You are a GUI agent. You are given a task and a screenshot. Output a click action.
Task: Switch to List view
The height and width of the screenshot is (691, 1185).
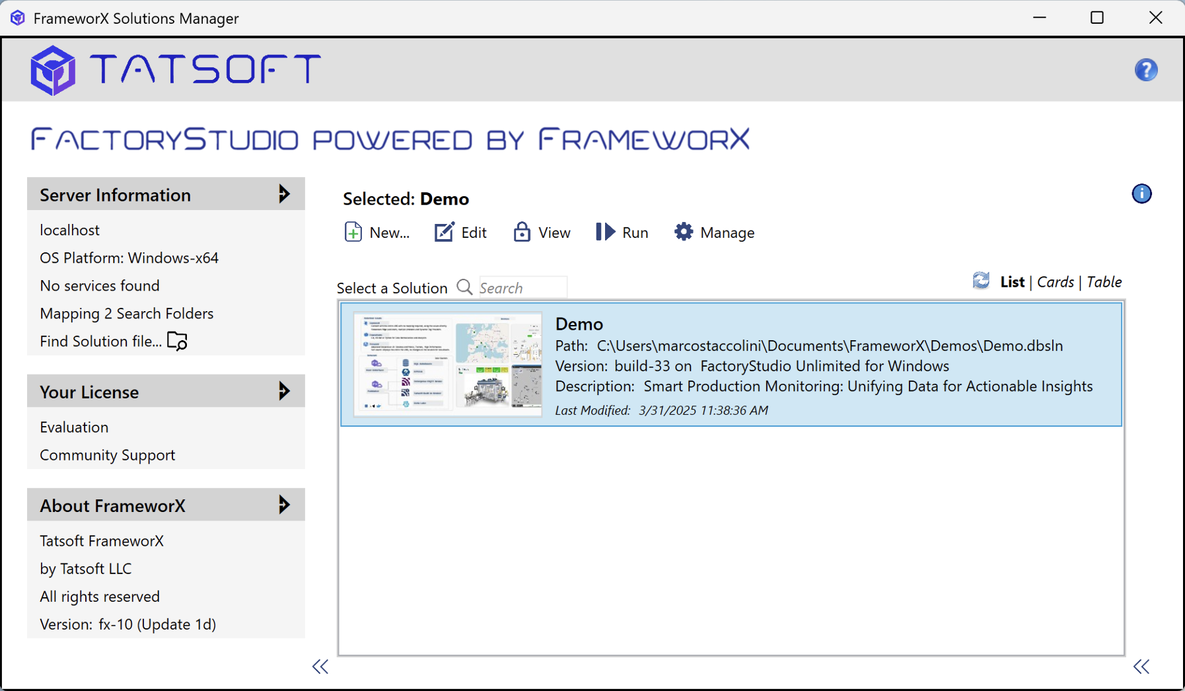click(1012, 282)
